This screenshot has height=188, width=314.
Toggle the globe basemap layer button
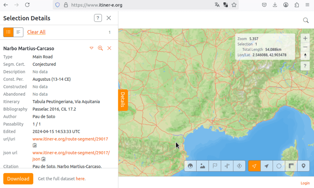[190, 166]
